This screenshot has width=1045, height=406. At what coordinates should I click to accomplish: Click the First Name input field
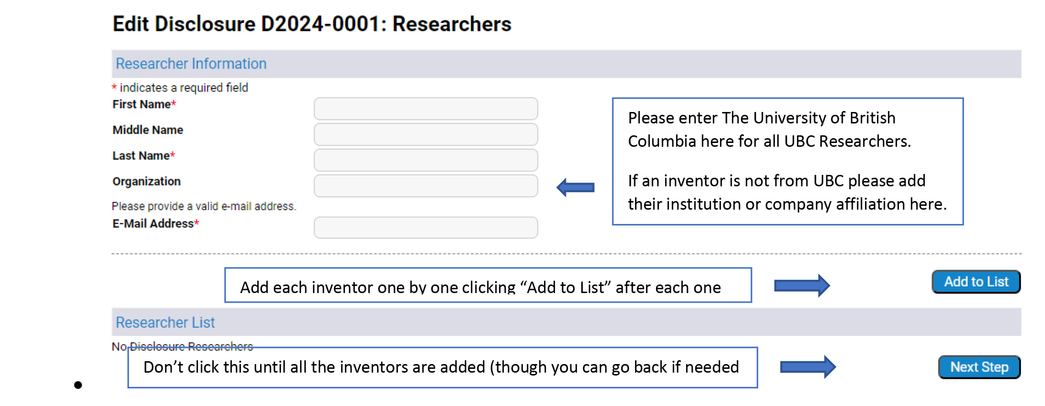pos(426,109)
